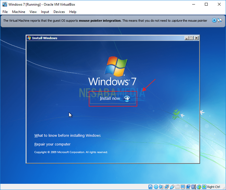Open What to know before installing Windows
This screenshot has height=190, width=226.
click(67, 135)
